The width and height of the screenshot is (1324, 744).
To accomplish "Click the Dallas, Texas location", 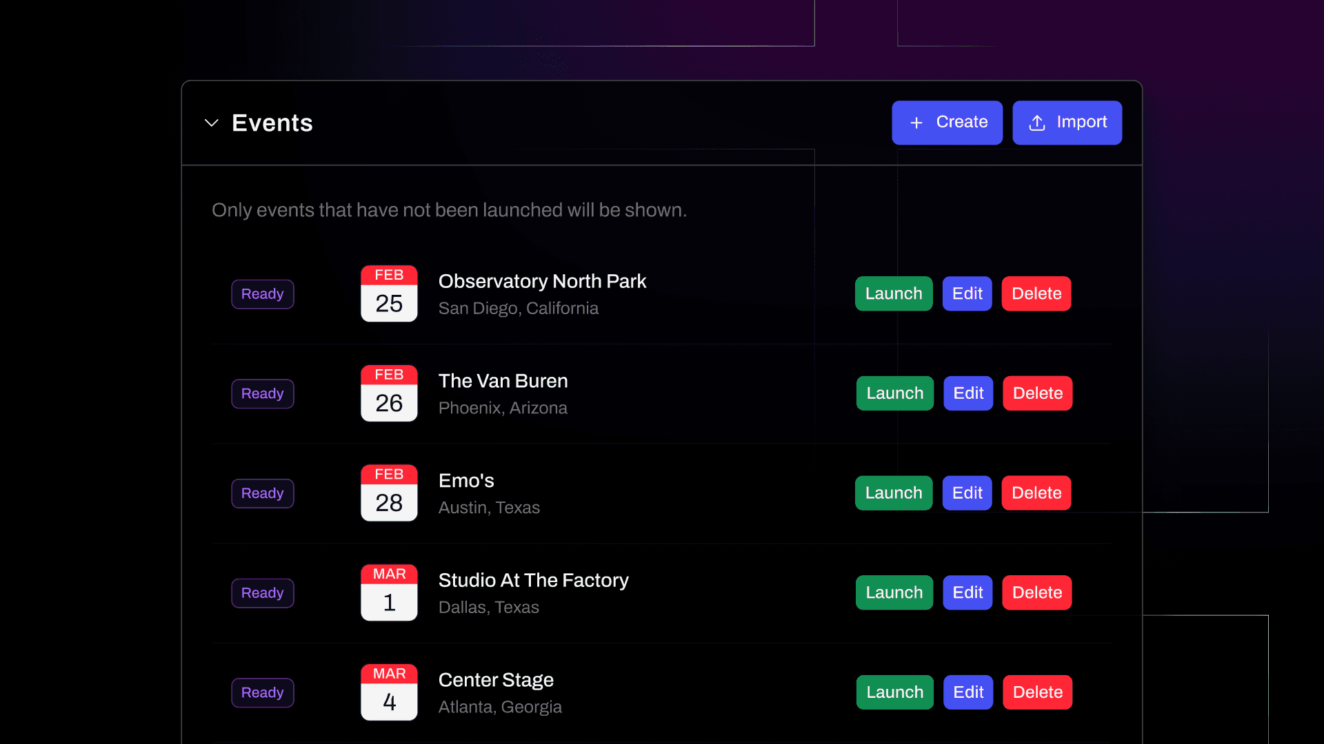I will (489, 607).
